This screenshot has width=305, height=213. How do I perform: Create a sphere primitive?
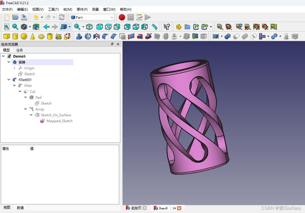point(24,36)
